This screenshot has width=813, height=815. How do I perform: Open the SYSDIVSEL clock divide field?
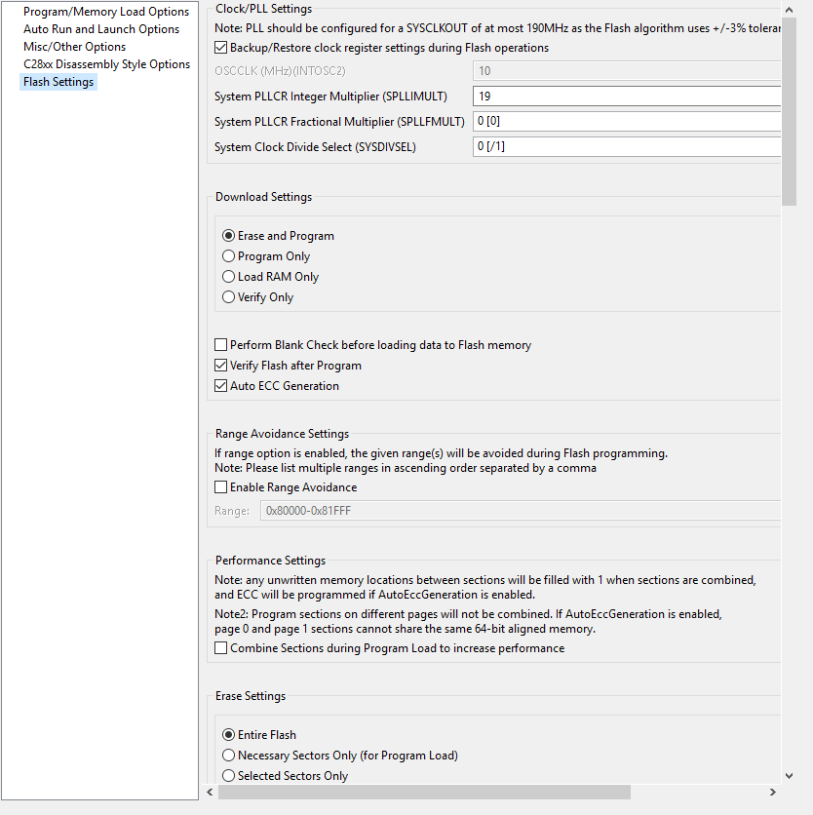tap(626, 146)
